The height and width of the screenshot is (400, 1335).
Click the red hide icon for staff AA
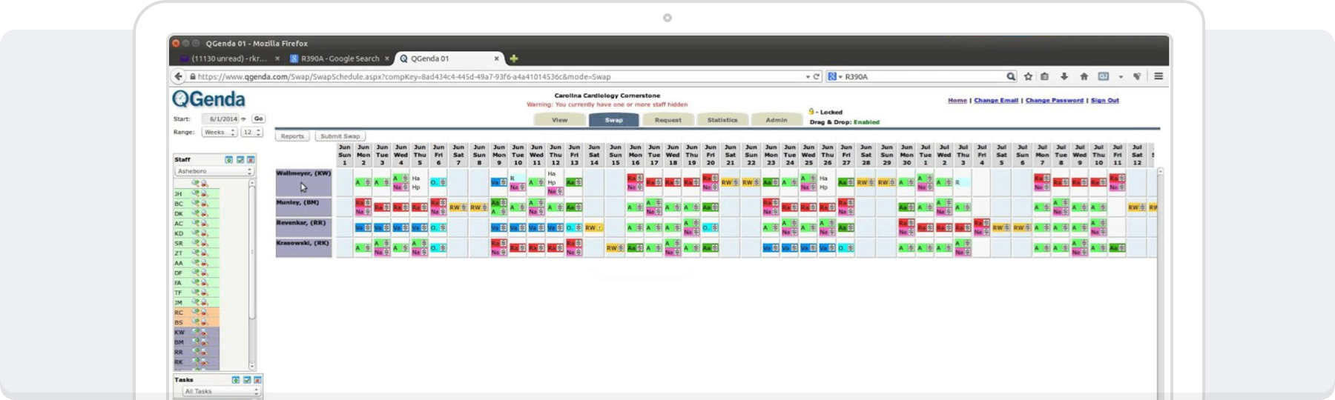[204, 263]
